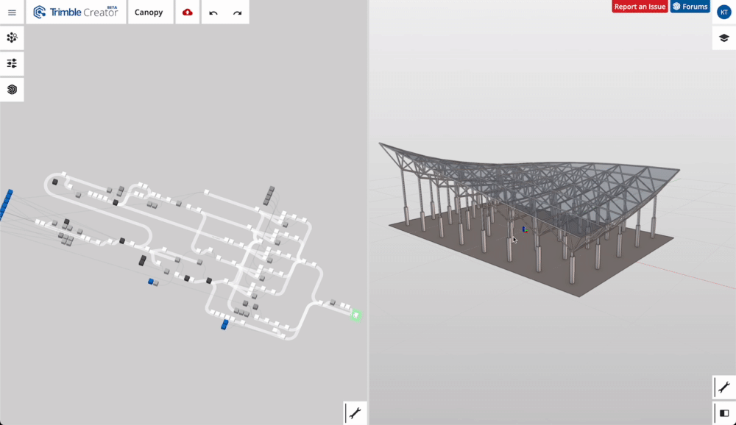
Task: Click Report an Issue button
Action: (x=640, y=7)
